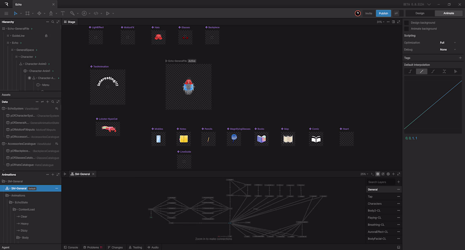Open the Optimization Full dropdown

tap(448, 43)
